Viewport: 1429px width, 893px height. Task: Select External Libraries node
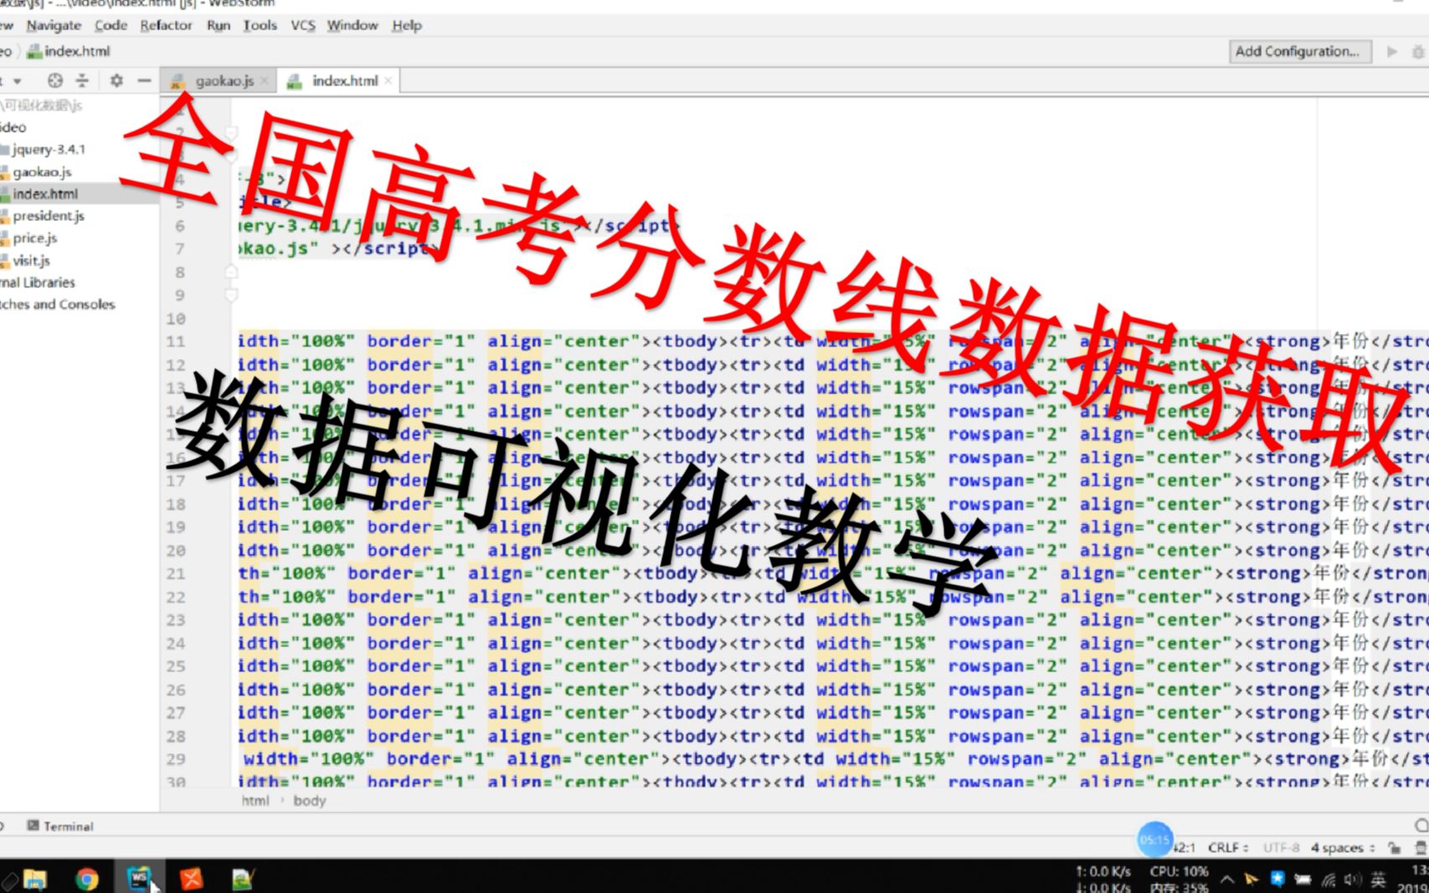pyautogui.click(x=38, y=282)
